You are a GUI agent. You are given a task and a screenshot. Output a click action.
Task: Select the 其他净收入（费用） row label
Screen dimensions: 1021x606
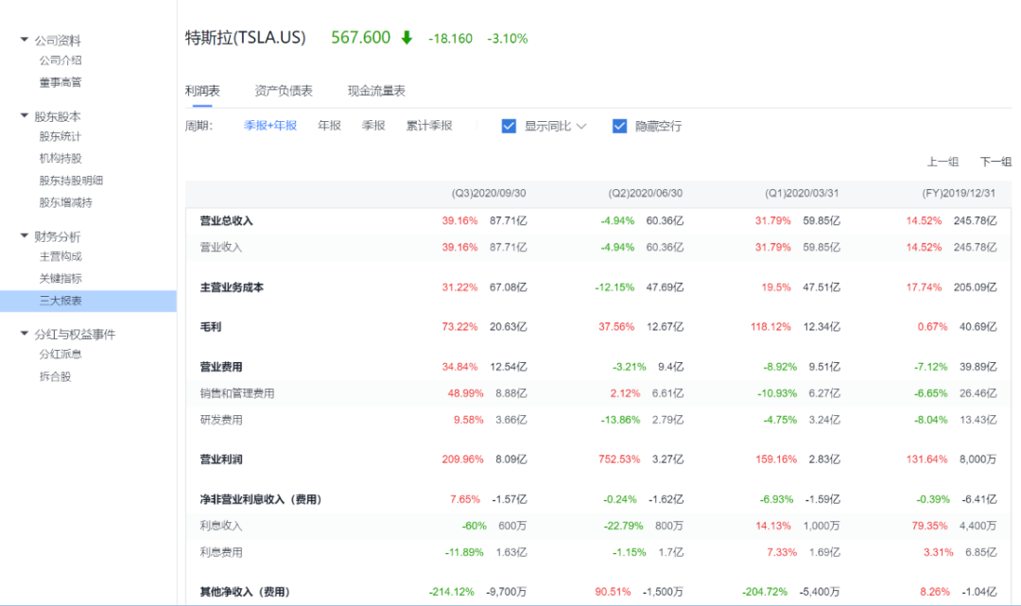pos(245,593)
